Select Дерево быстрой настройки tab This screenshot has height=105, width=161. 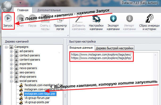point(115,48)
